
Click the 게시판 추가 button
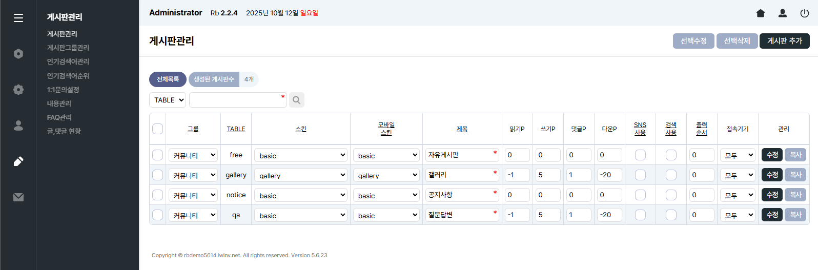784,41
